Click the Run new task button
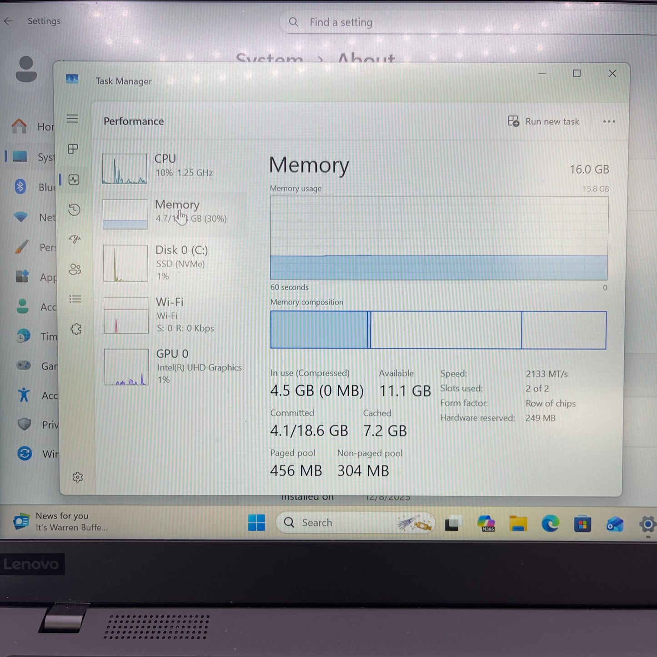657x657 pixels. tap(544, 121)
